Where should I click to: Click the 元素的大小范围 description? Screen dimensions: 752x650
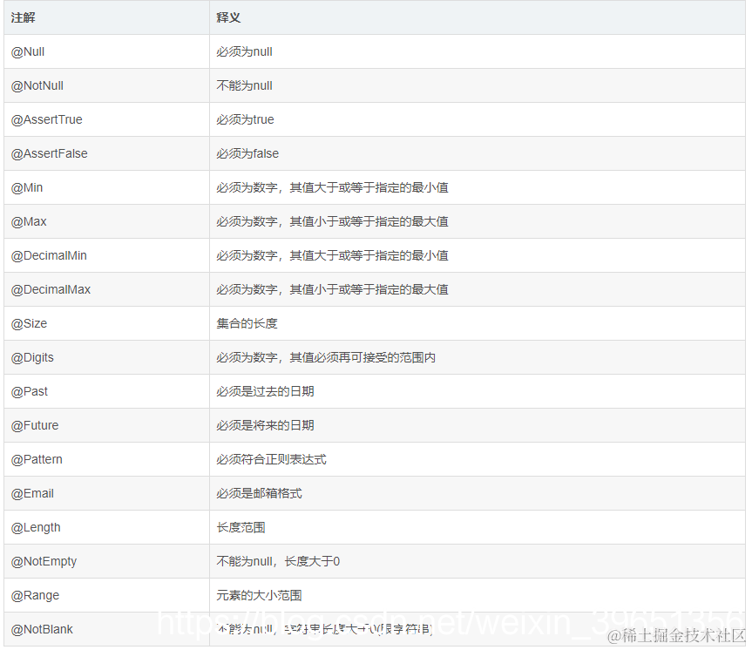pyautogui.click(x=259, y=596)
